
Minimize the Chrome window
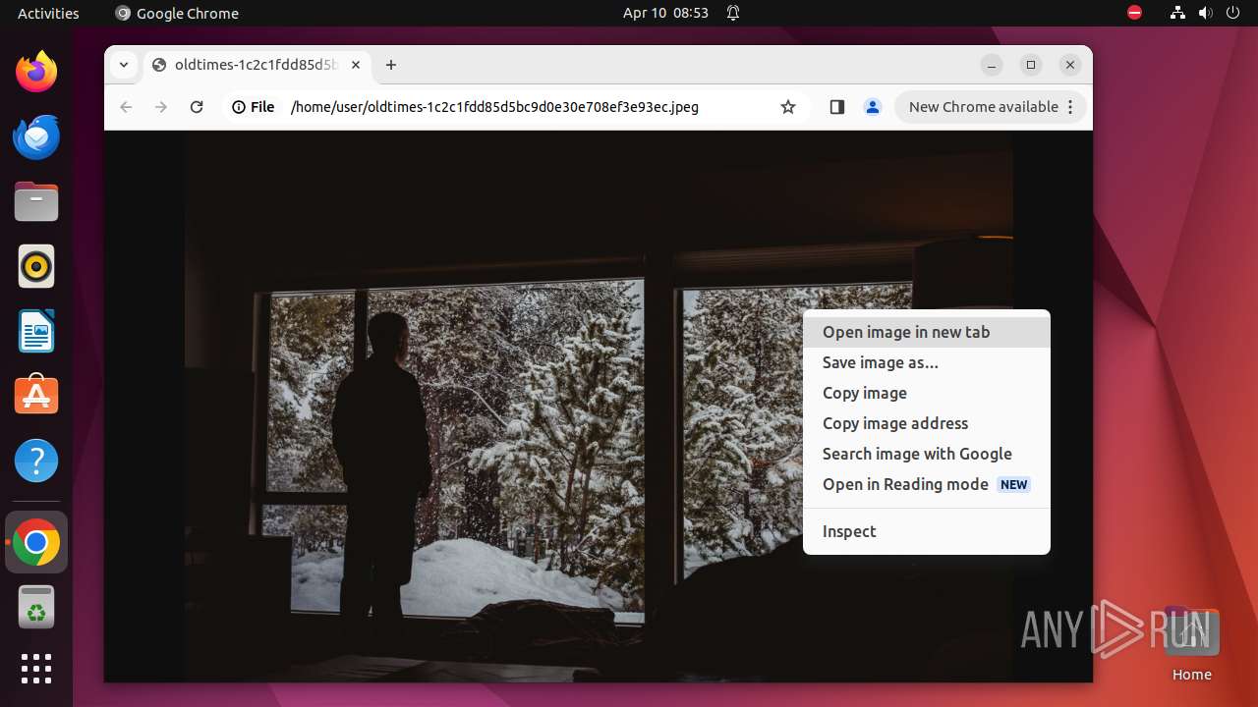click(992, 65)
